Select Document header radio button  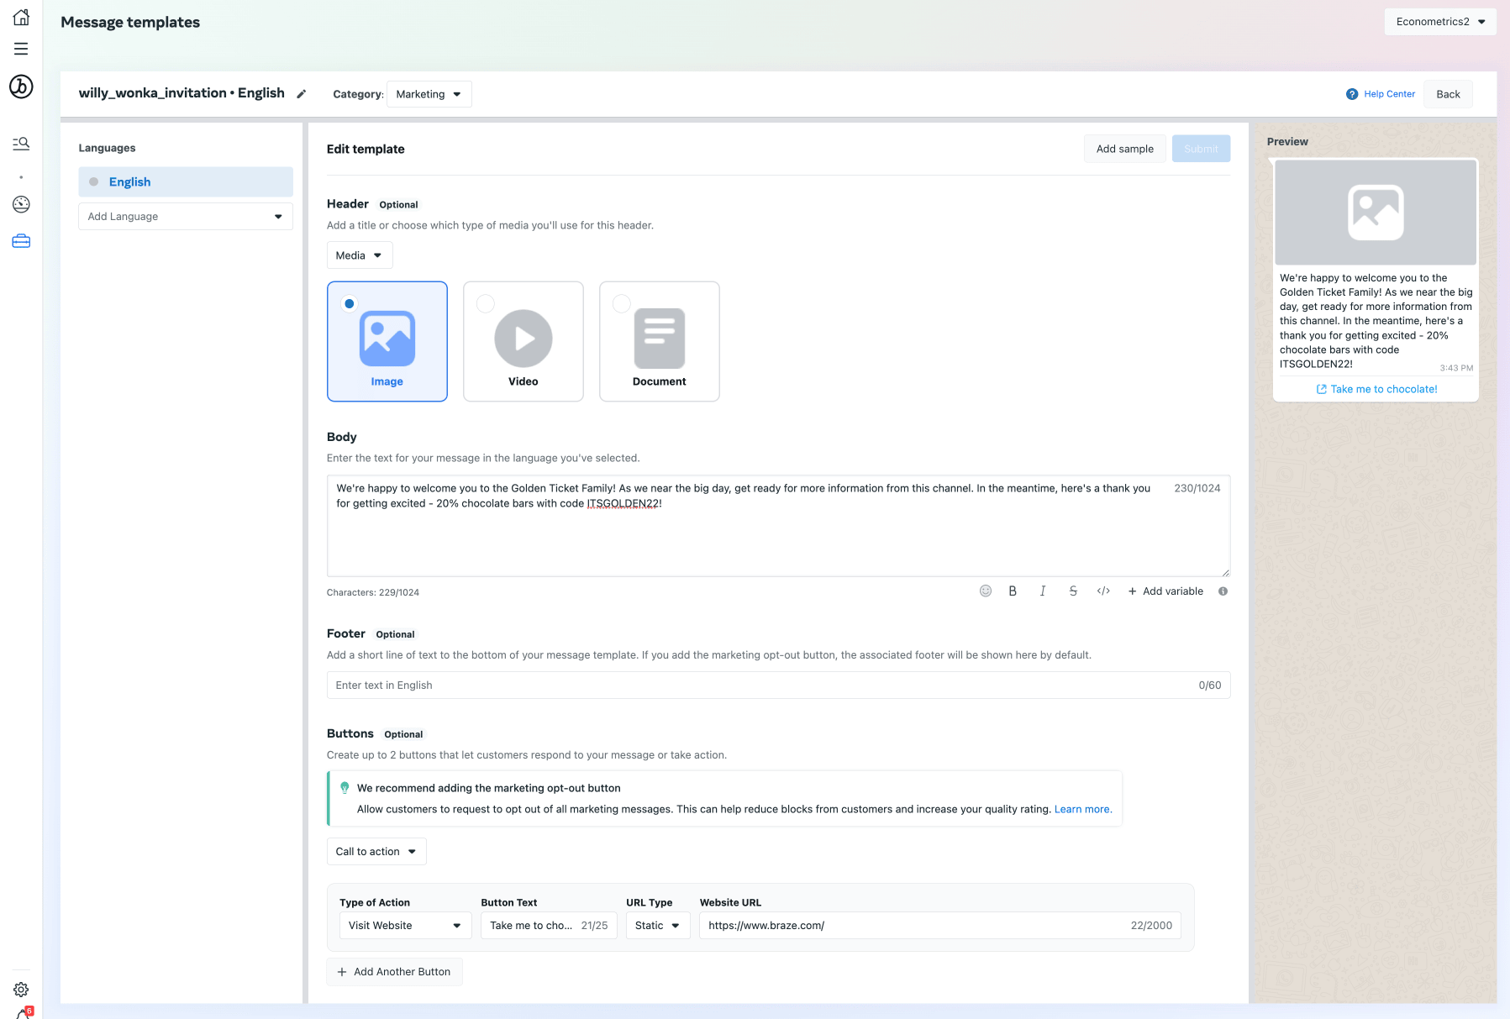622,303
